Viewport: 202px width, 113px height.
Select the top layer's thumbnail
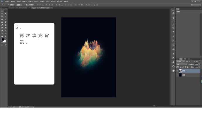click(x=180, y=71)
